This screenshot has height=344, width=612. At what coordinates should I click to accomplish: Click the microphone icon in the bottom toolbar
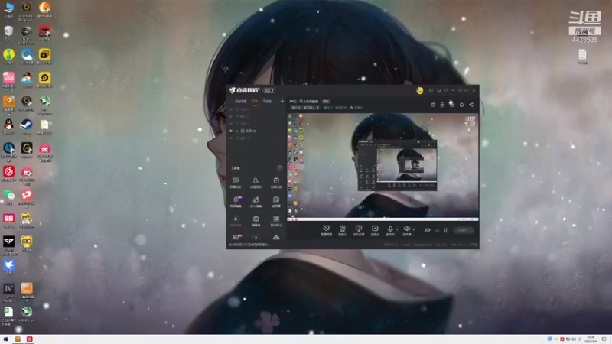coord(390,230)
